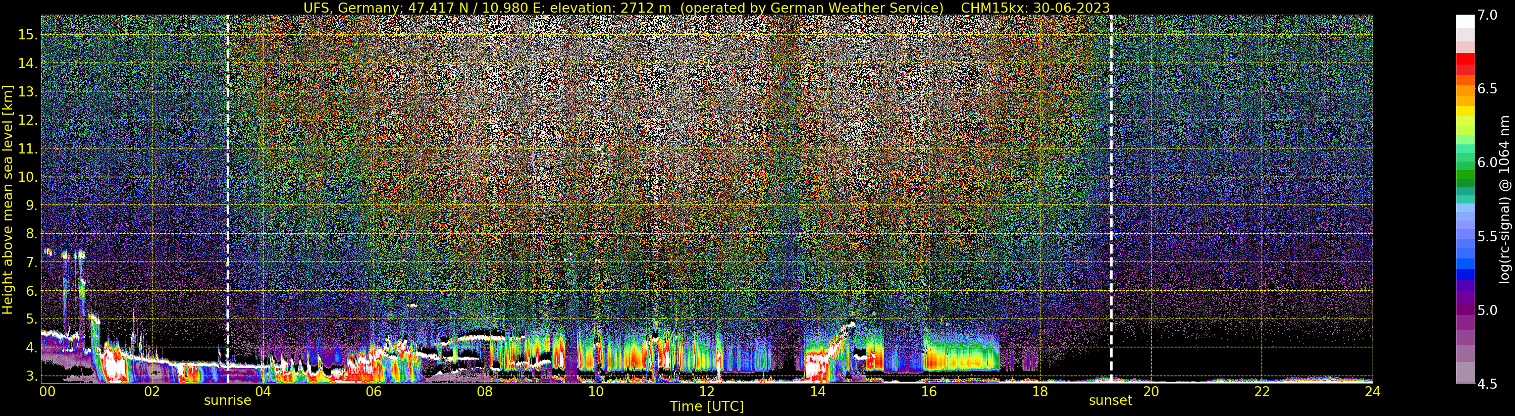Click the height axis tick '12.'
The image size is (1515, 416).
click(x=28, y=120)
